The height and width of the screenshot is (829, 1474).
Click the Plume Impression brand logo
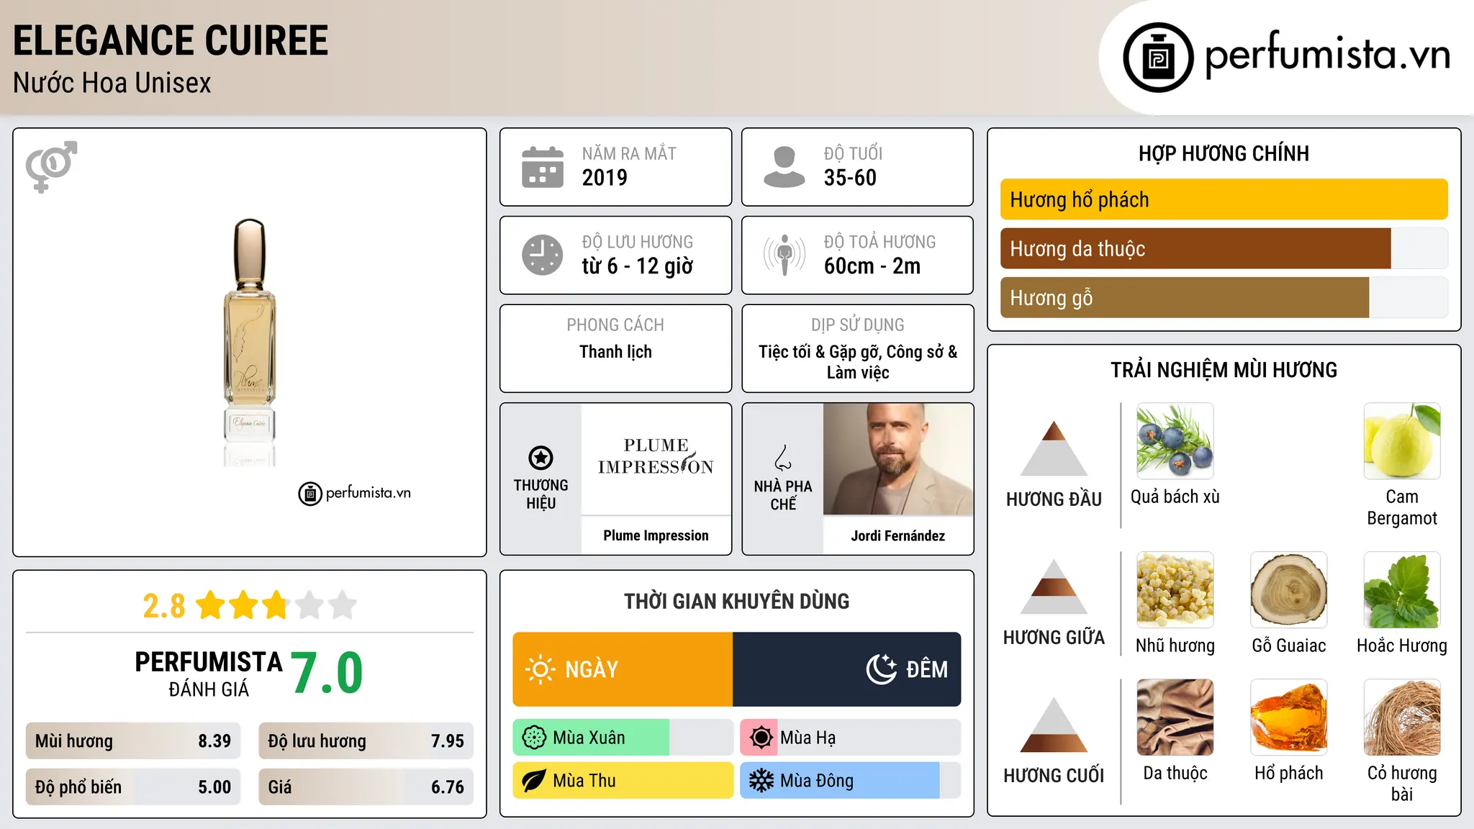pyautogui.click(x=656, y=456)
